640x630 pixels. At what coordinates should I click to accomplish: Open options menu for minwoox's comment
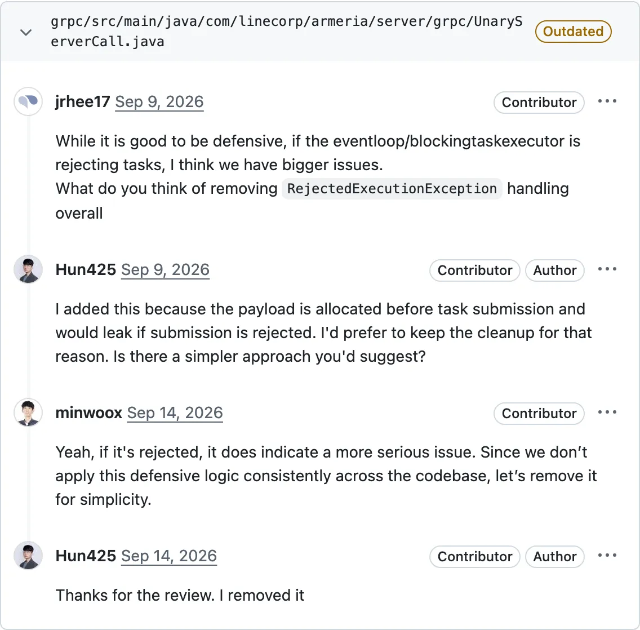pyautogui.click(x=607, y=412)
